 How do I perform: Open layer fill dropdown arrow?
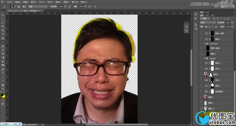coord(232,27)
